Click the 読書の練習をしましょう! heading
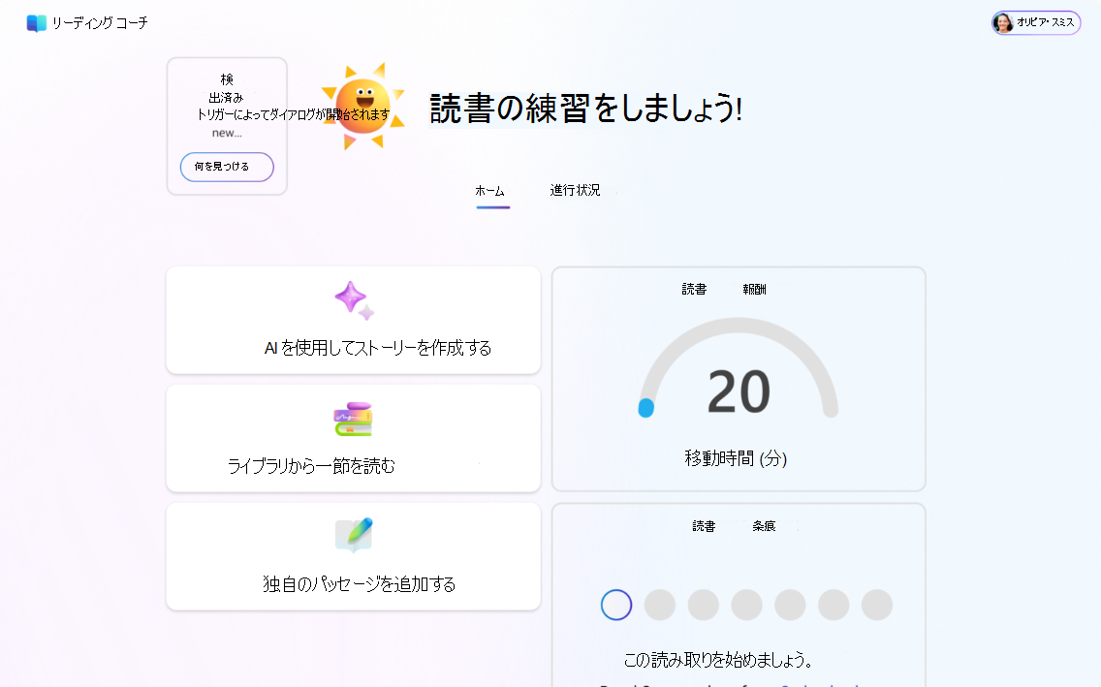Image resolution: width=1101 pixels, height=687 pixels. 585,109
